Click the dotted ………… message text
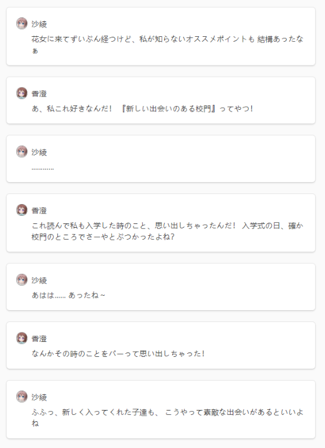 (42, 168)
